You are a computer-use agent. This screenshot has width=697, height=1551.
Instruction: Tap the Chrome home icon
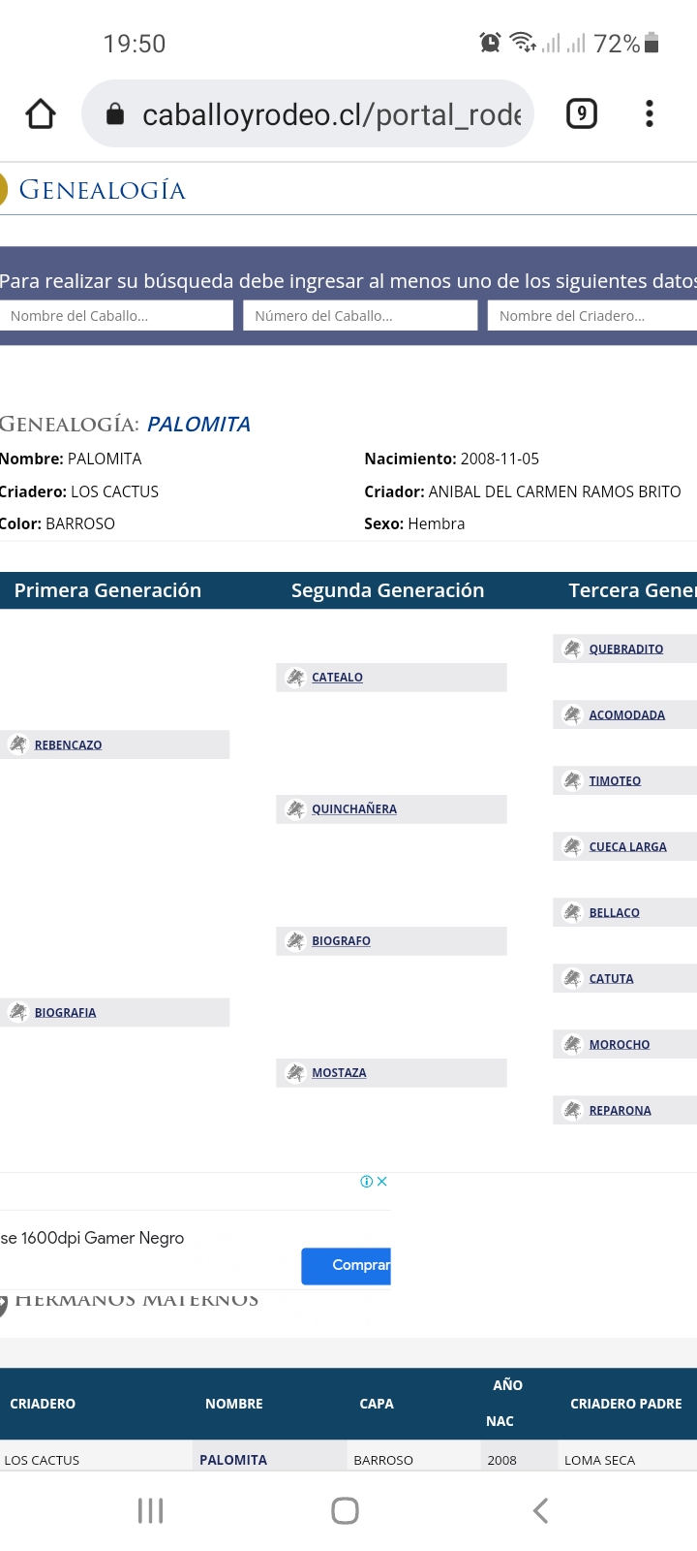(x=41, y=114)
